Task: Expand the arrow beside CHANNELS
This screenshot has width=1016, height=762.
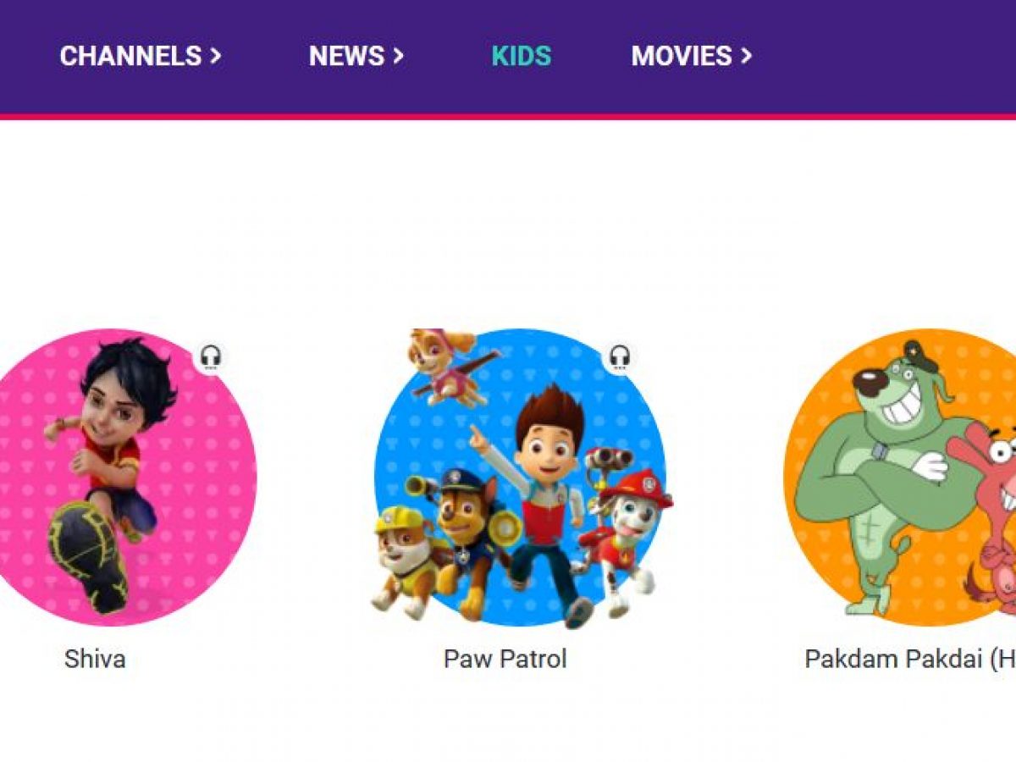Action: pos(216,56)
